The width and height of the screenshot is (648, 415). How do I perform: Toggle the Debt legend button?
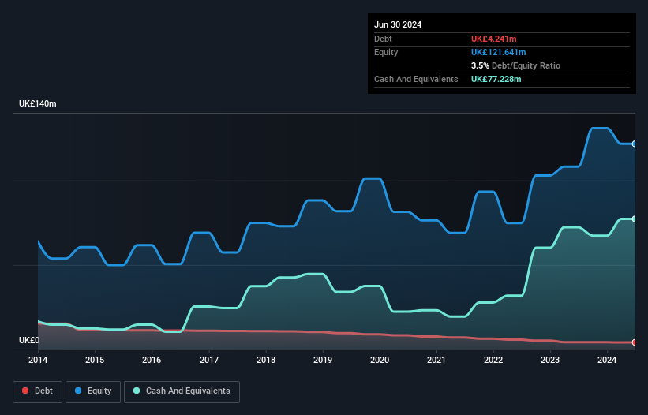(x=38, y=391)
